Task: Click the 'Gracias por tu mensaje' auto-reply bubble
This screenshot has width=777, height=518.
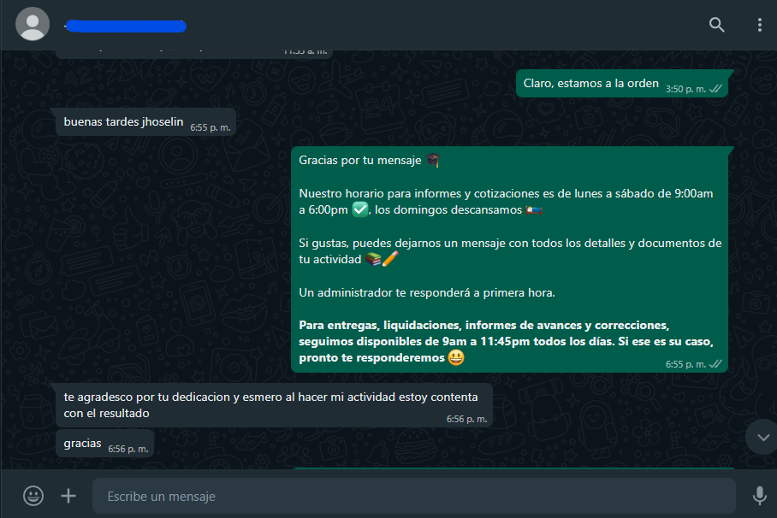Action: click(x=509, y=259)
